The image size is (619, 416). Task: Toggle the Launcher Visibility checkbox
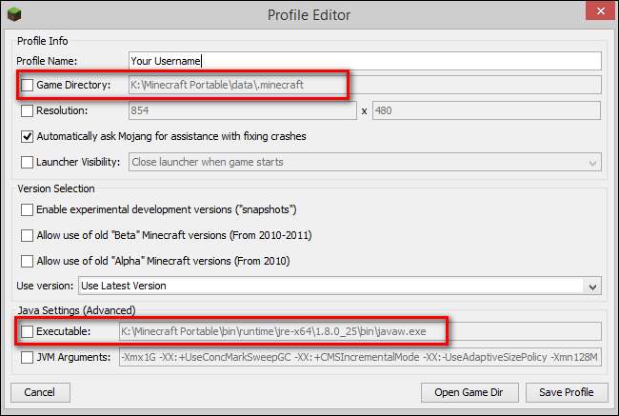[x=27, y=162]
